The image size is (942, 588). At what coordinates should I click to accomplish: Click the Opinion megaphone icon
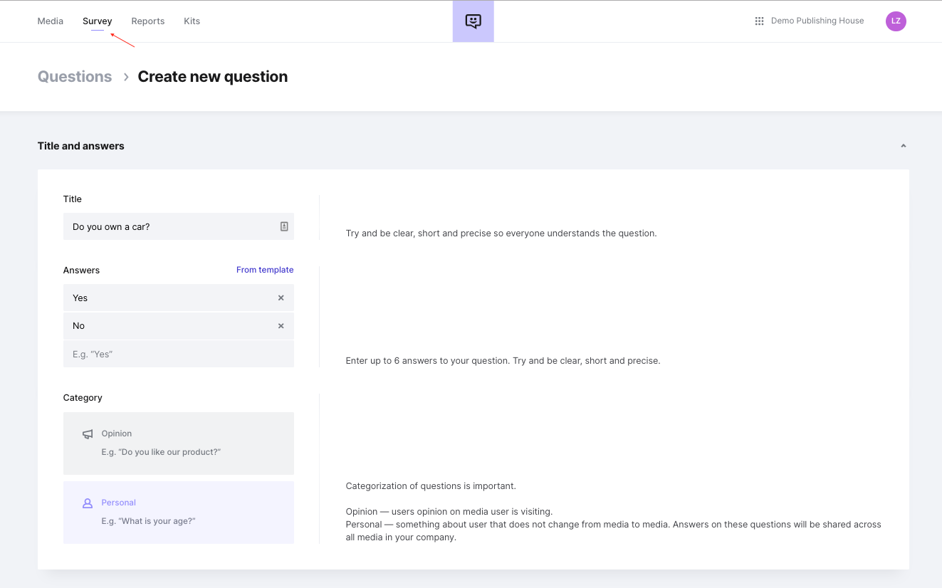[x=88, y=434]
